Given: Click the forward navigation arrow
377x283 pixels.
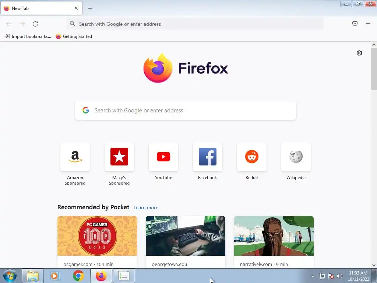Looking at the screenshot, I should tap(22, 24).
